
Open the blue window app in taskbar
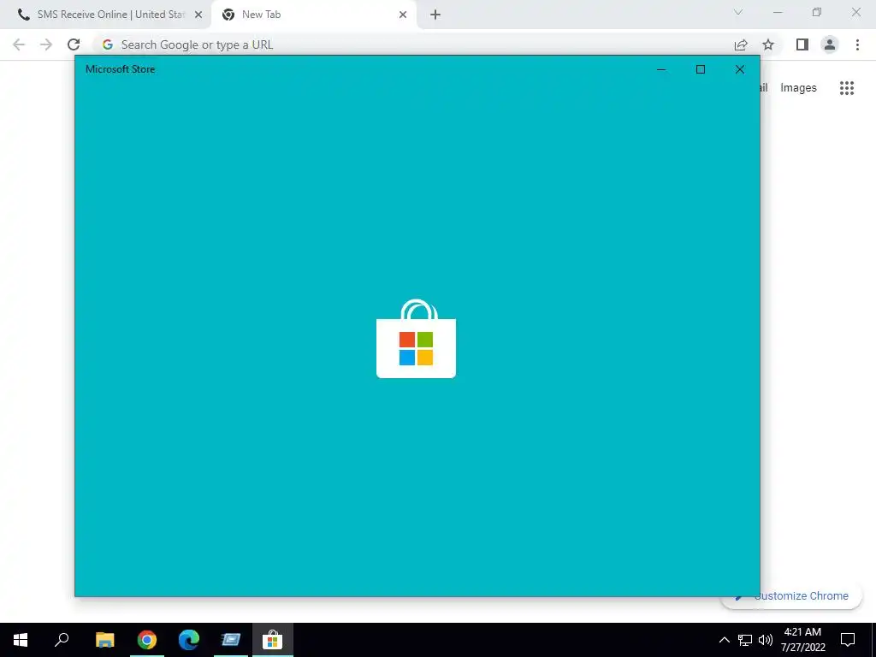(231, 640)
